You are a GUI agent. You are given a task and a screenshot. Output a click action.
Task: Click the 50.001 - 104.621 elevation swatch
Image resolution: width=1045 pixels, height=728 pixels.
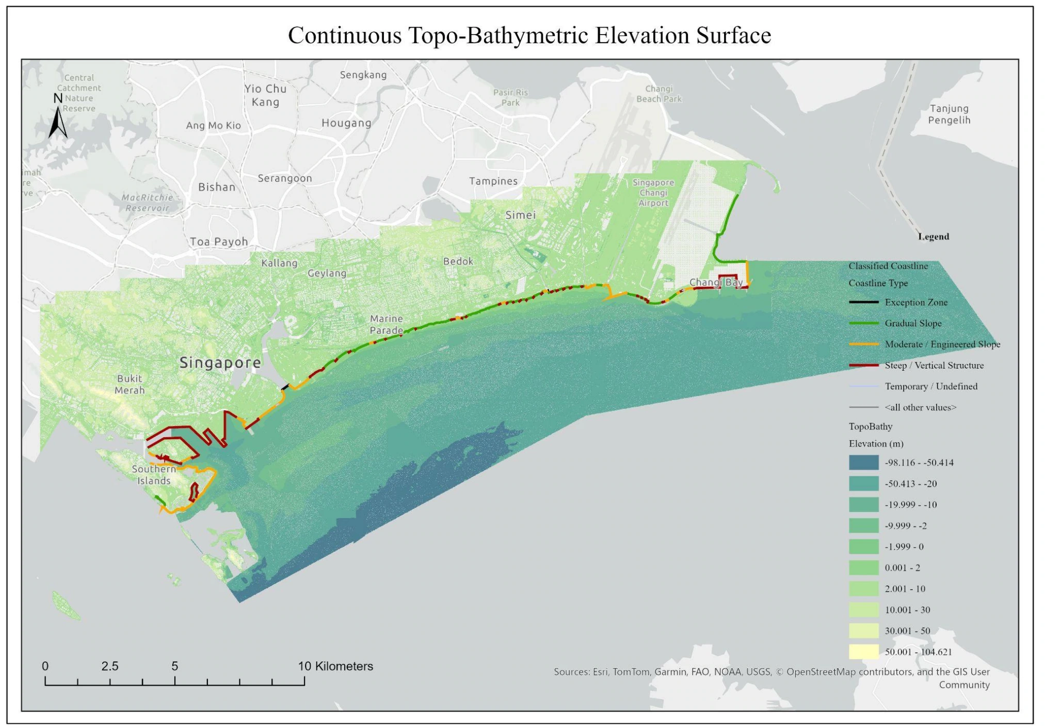coord(864,652)
